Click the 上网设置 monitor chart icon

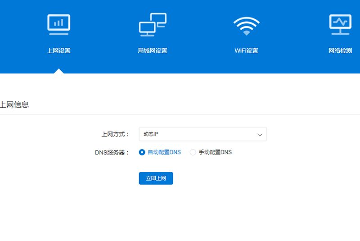[x=59, y=25]
